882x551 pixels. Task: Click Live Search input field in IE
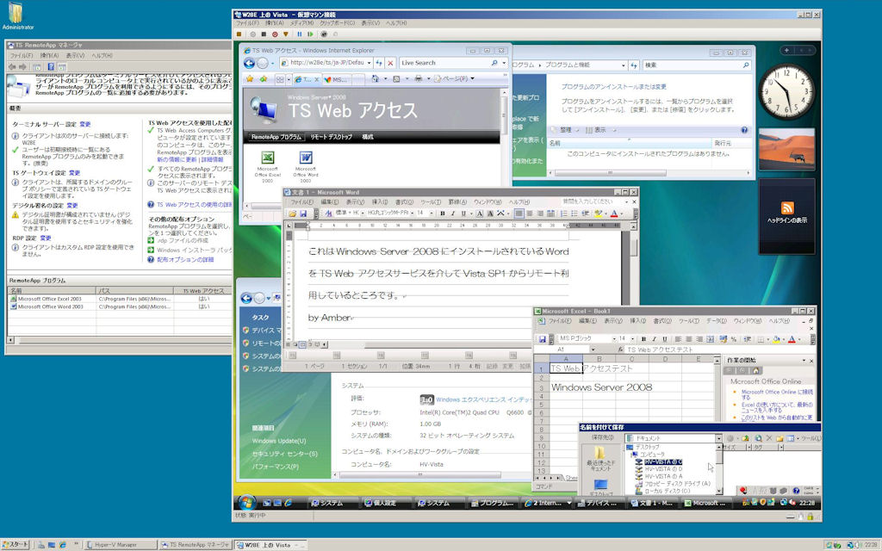tap(444, 63)
